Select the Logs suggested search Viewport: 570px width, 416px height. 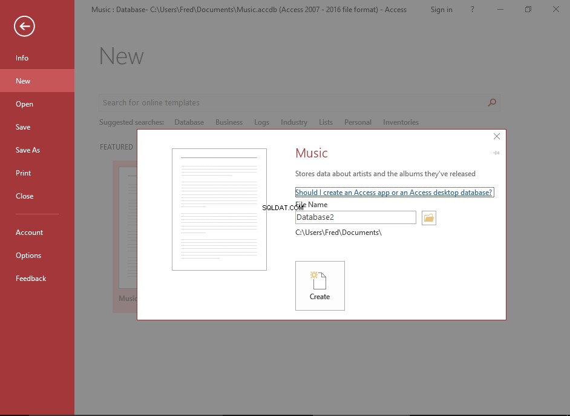click(262, 122)
